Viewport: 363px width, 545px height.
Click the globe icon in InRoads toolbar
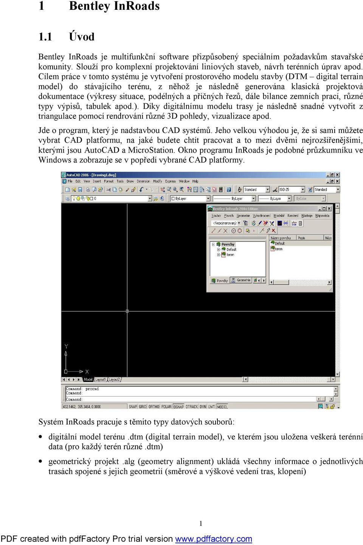tap(254, 223)
